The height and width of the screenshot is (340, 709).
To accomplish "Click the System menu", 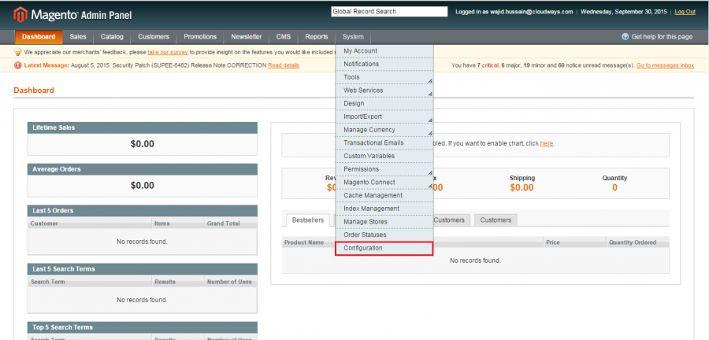I will (353, 37).
